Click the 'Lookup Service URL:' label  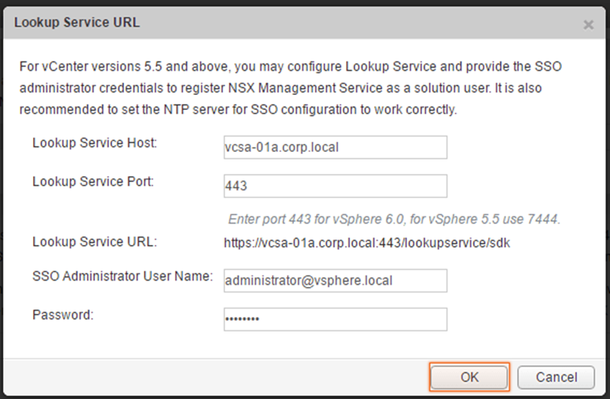(94, 242)
